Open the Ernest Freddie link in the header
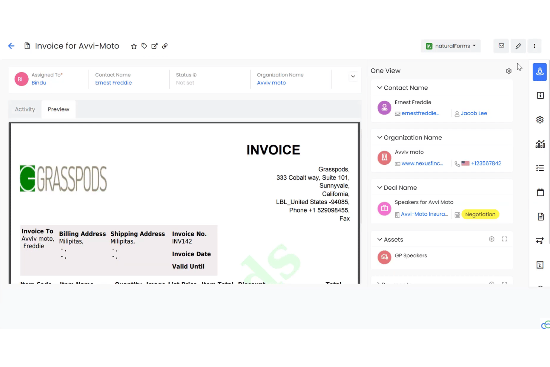This screenshot has width=550, height=367. [113, 83]
